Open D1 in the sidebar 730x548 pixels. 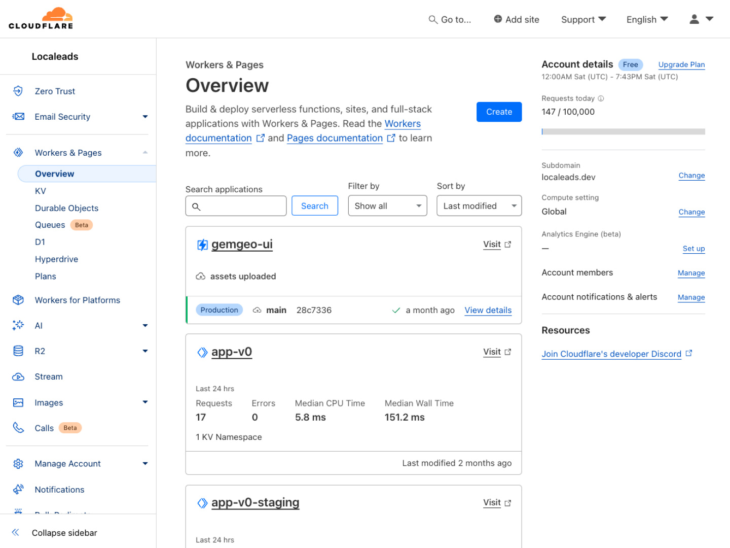pos(40,242)
